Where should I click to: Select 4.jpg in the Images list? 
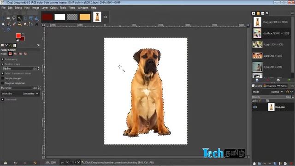(x=271, y=45)
